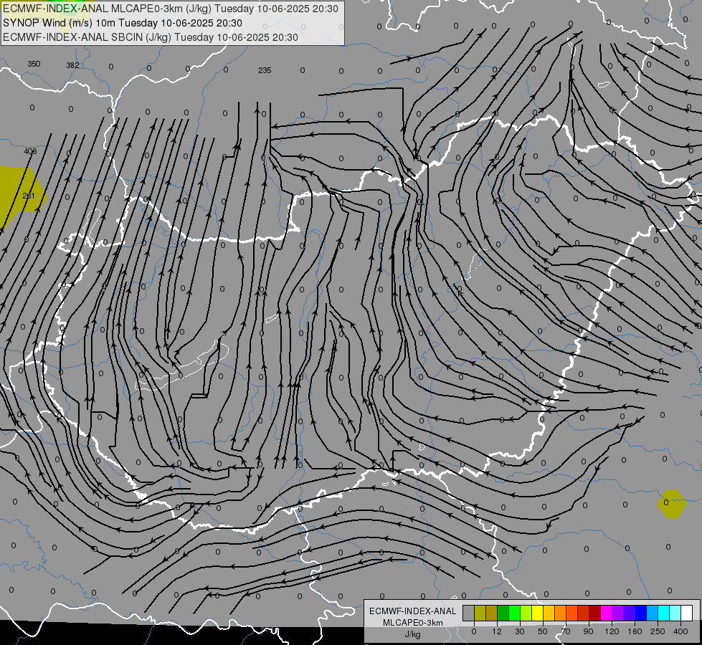This screenshot has height=645, width=702.
Task: Click the legend tick label 400
Action: [x=680, y=631]
